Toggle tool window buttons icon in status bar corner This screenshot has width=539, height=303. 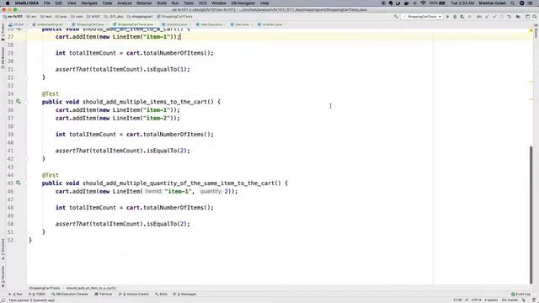tap(3, 300)
